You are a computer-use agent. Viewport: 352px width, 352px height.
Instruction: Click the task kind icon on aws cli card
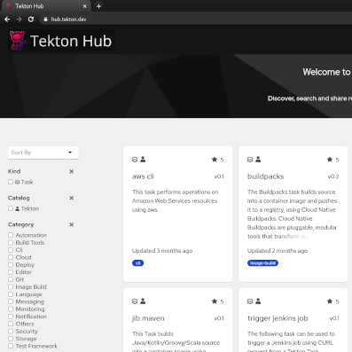click(x=135, y=160)
